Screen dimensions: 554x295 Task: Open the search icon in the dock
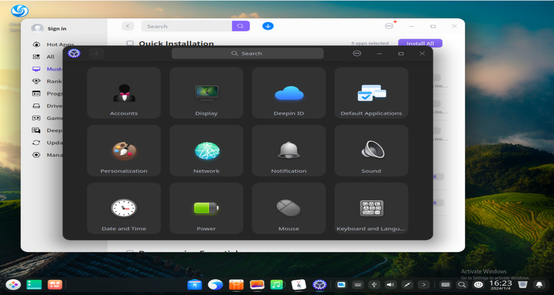click(x=462, y=285)
